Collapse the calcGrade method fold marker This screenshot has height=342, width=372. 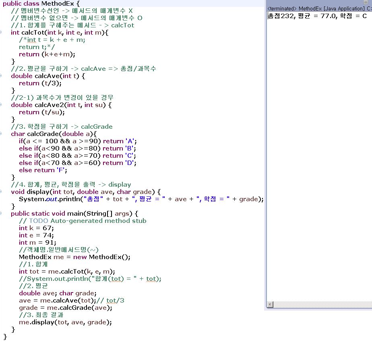coord(1,134)
